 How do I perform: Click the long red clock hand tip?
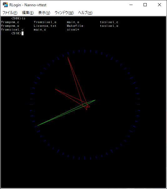pos(68,57)
